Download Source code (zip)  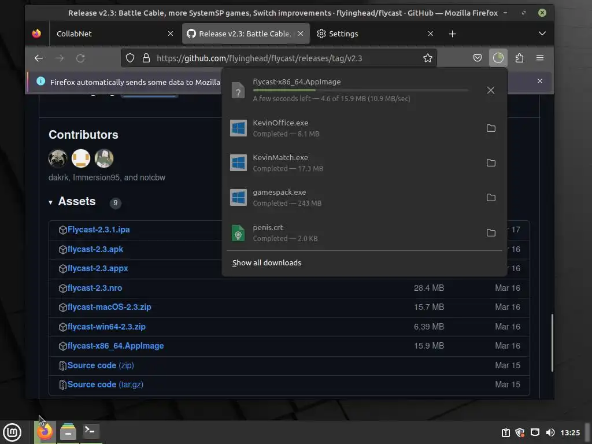click(101, 365)
